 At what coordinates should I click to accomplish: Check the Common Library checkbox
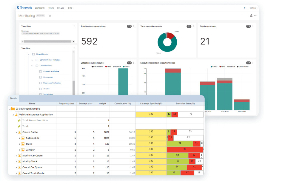37,66
